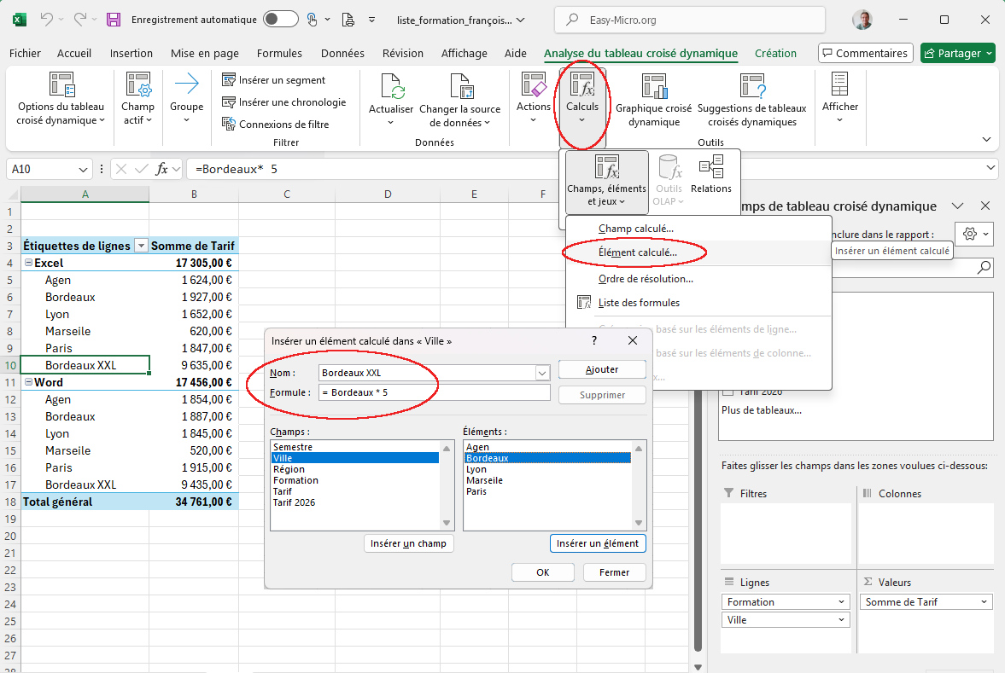
Task: Open Suggestions de tableaux croisés dynamiques
Action: click(x=751, y=86)
